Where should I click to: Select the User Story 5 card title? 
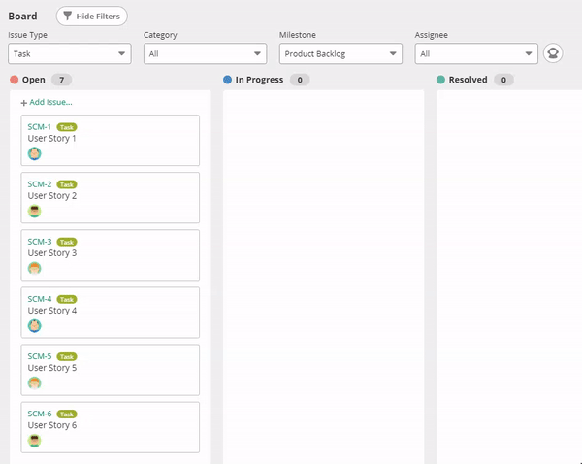(x=52, y=368)
